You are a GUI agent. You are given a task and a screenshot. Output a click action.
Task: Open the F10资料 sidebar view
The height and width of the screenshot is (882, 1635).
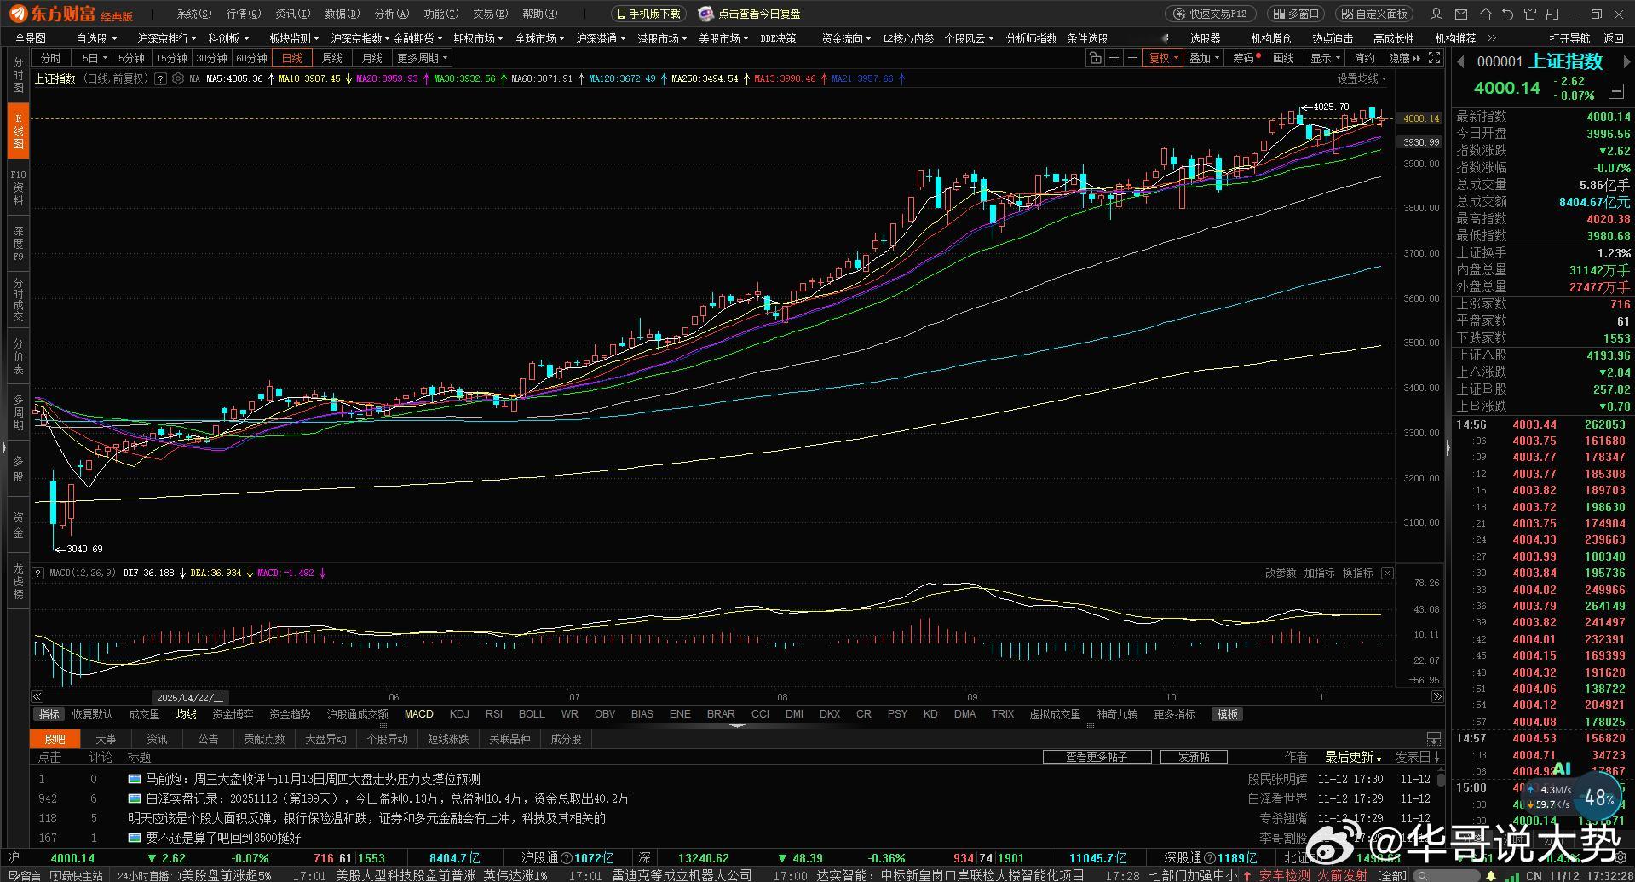pos(18,187)
